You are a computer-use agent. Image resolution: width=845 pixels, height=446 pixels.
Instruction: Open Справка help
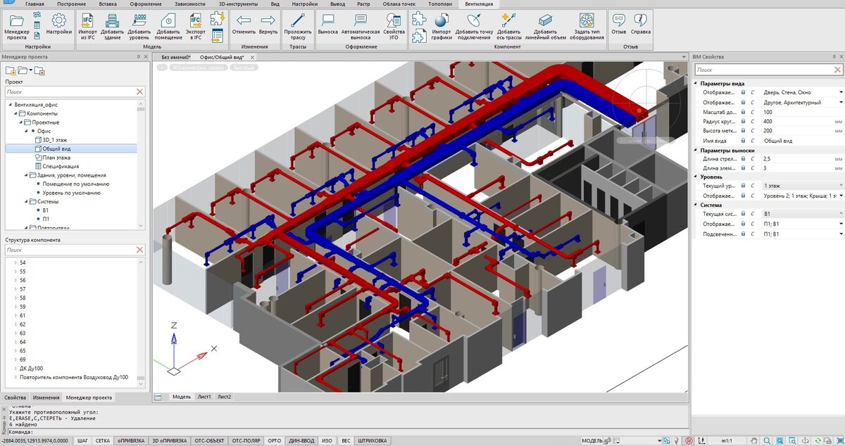[641, 24]
